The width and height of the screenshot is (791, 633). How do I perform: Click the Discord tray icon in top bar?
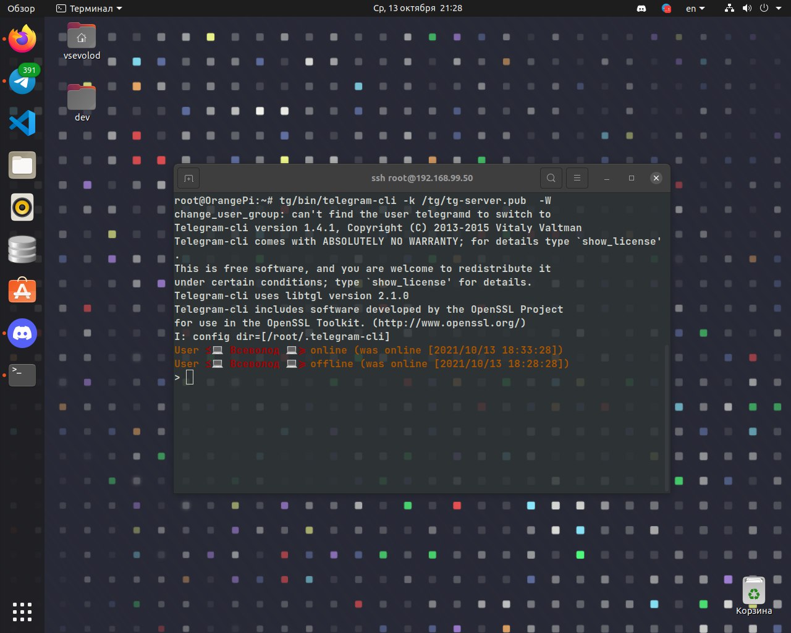(641, 9)
